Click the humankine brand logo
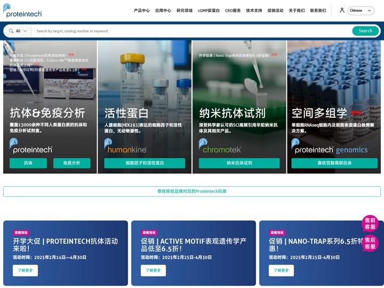384x288 pixels. 125,146
